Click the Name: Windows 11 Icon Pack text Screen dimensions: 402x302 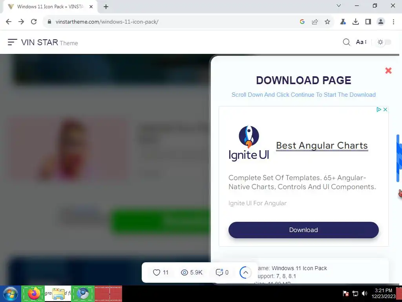click(x=292, y=268)
